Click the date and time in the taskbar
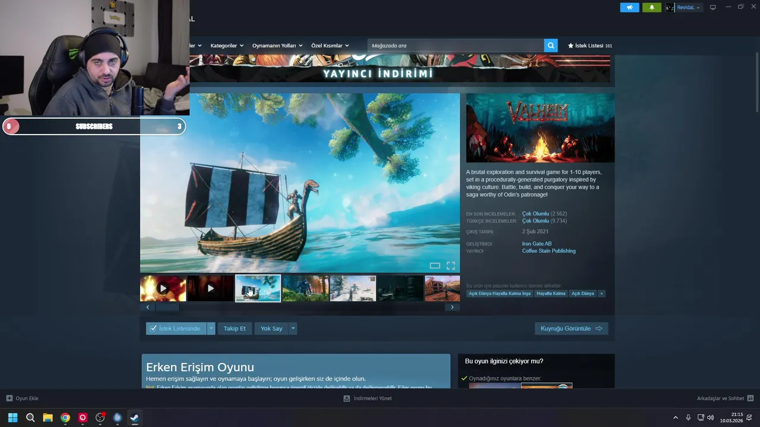The height and width of the screenshot is (427, 760). [731, 418]
